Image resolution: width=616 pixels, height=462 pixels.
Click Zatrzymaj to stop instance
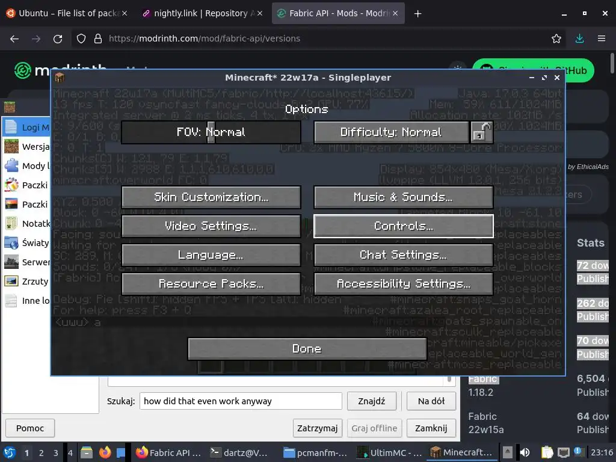(318, 428)
